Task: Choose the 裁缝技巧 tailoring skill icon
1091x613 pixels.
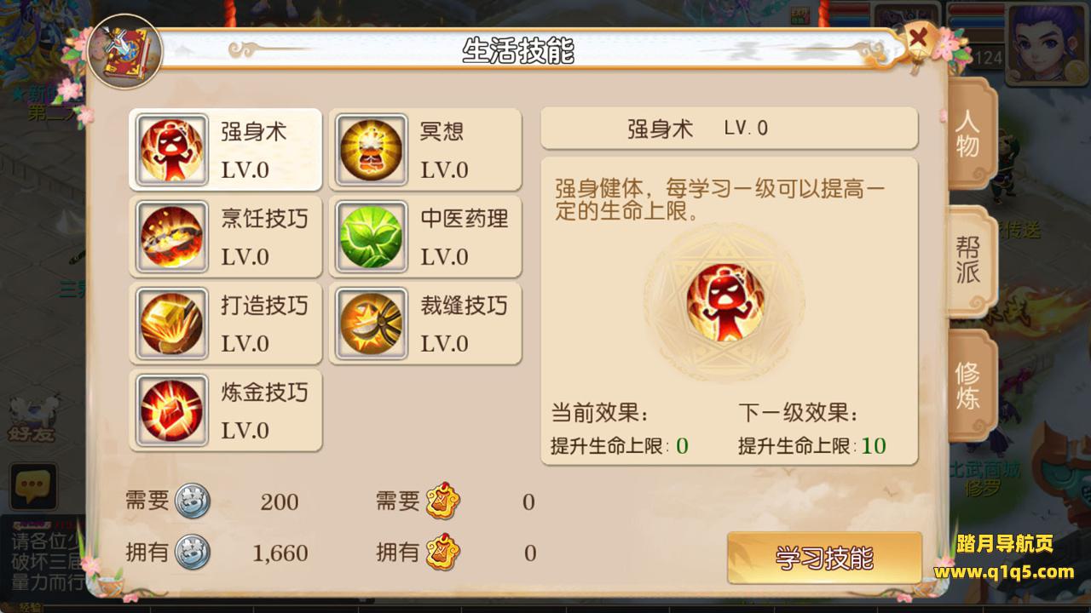Action: [x=372, y=324]
